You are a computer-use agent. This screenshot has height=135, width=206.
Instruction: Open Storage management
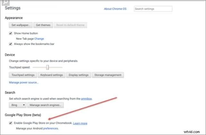[108, 75]
